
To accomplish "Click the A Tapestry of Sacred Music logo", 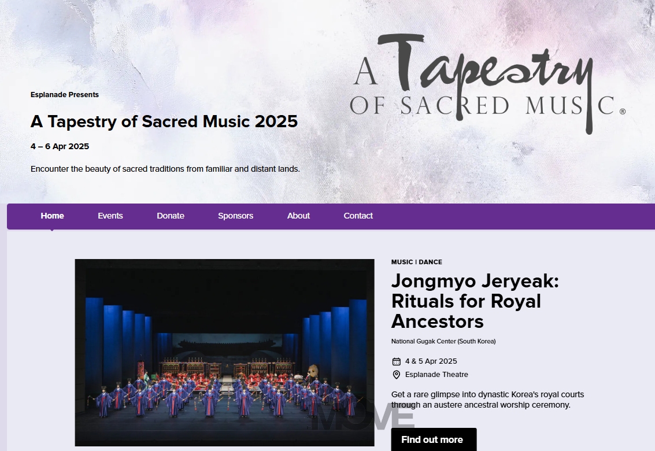I will pos(487,84).
